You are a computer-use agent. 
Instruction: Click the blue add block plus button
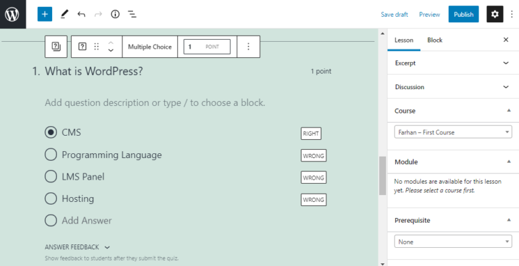[x=45, y=14]
